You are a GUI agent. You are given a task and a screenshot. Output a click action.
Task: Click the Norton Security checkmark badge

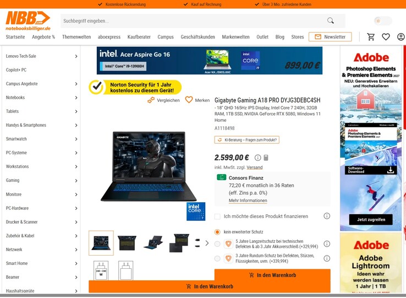pos(96,87)
